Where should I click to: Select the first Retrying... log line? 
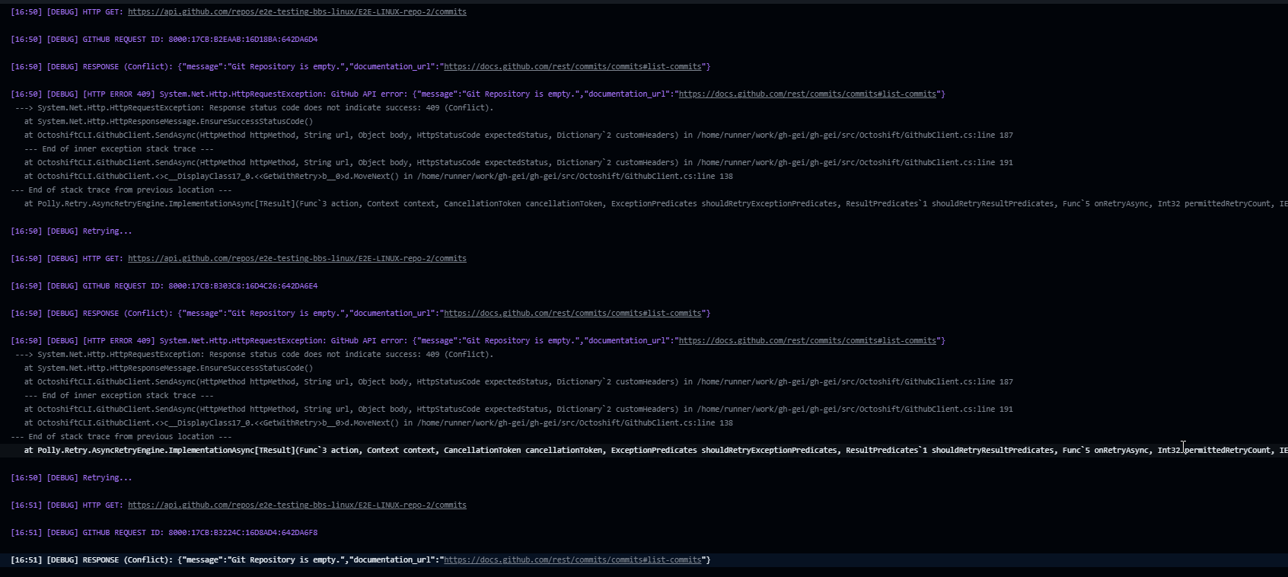(x=72, y=231)
